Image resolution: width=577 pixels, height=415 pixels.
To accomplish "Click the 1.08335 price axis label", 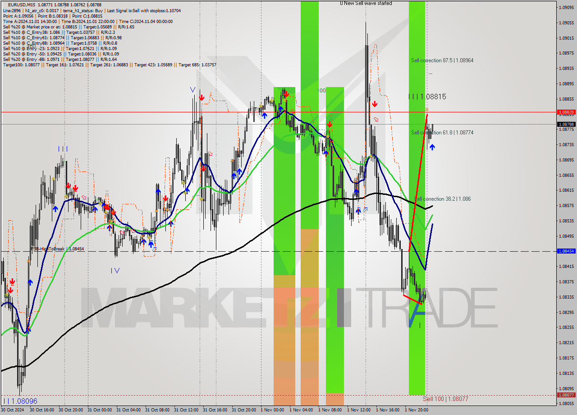I will pyautogui.click(x=566, y=297).
